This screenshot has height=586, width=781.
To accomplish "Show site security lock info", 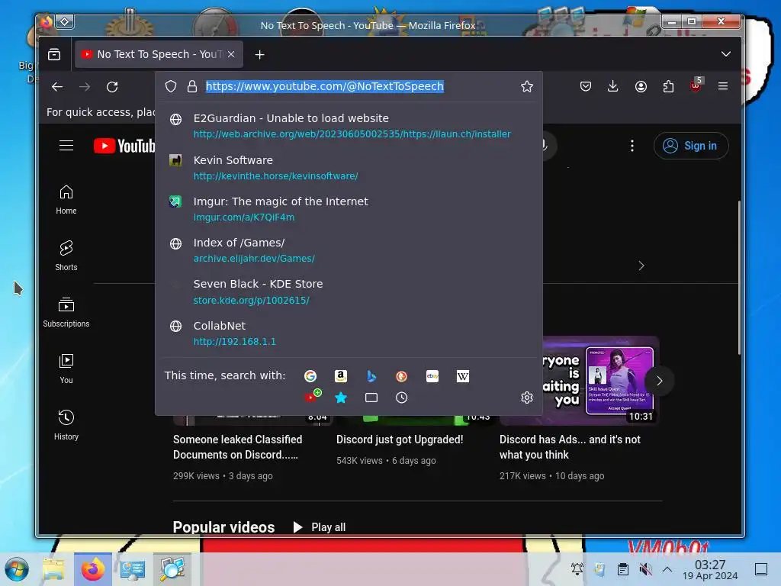I will (191, 87).
